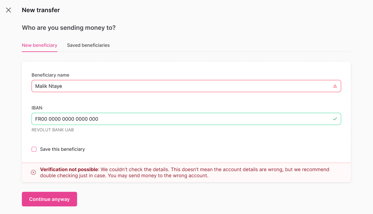Click inside the pink verification warning banner
The image size is (373, 214).
point(186,172)
